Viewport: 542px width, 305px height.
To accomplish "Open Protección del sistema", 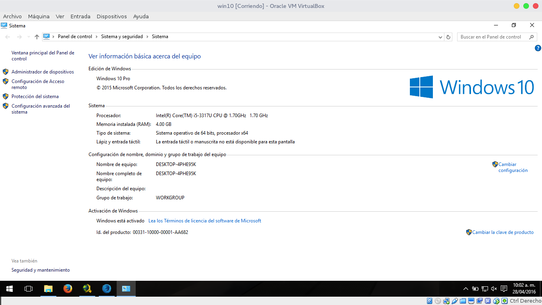I will click(35, 97).
